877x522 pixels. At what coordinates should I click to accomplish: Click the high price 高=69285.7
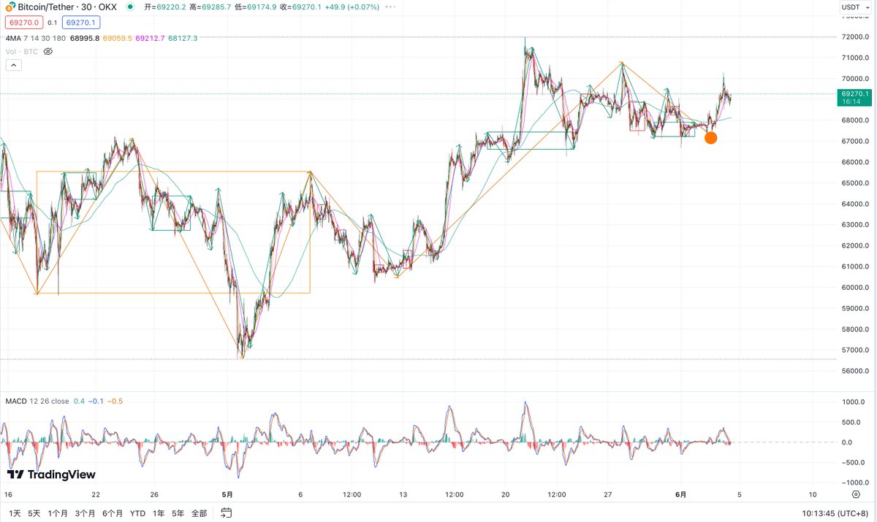point(209,7)
